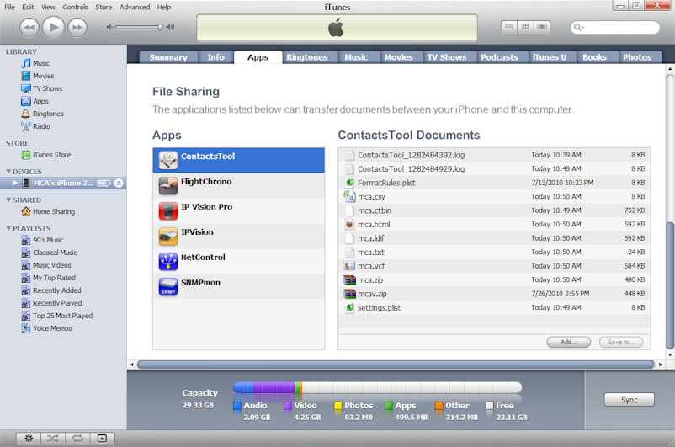Open the Store menu
This screenshot has height=447, width=675.
(104, 7)
